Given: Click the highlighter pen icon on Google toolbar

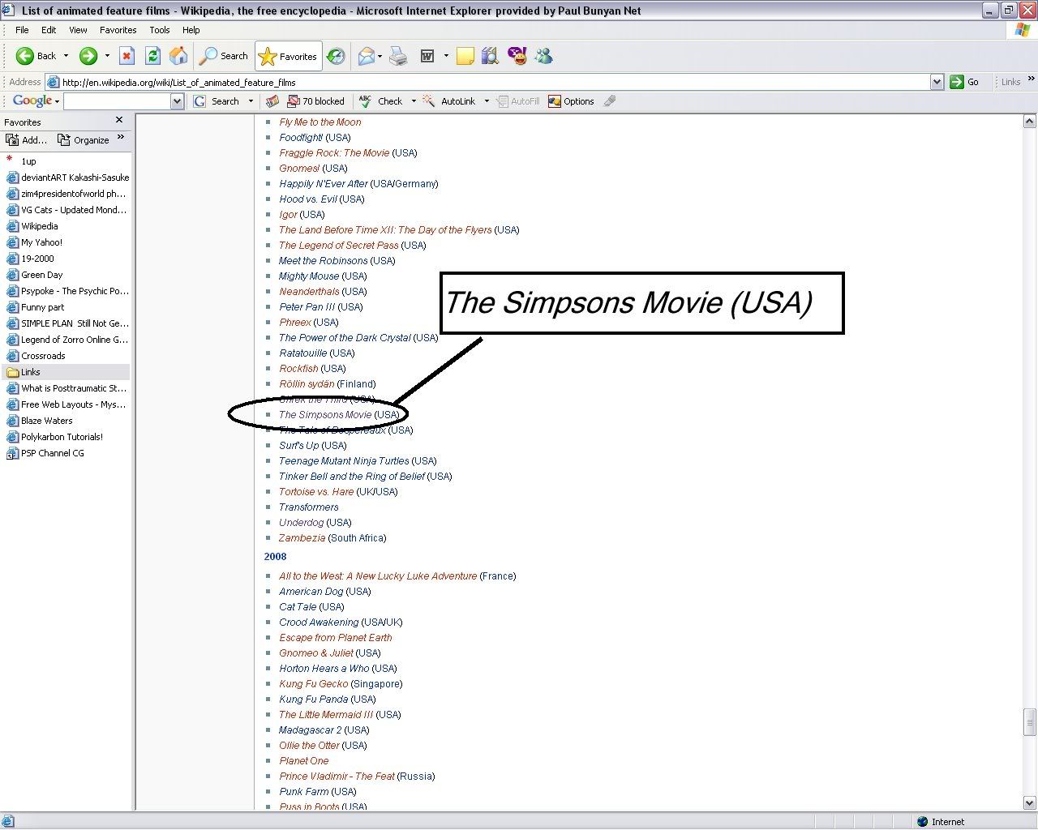Looking at the screenshot, I should click(x=610, y=101).
